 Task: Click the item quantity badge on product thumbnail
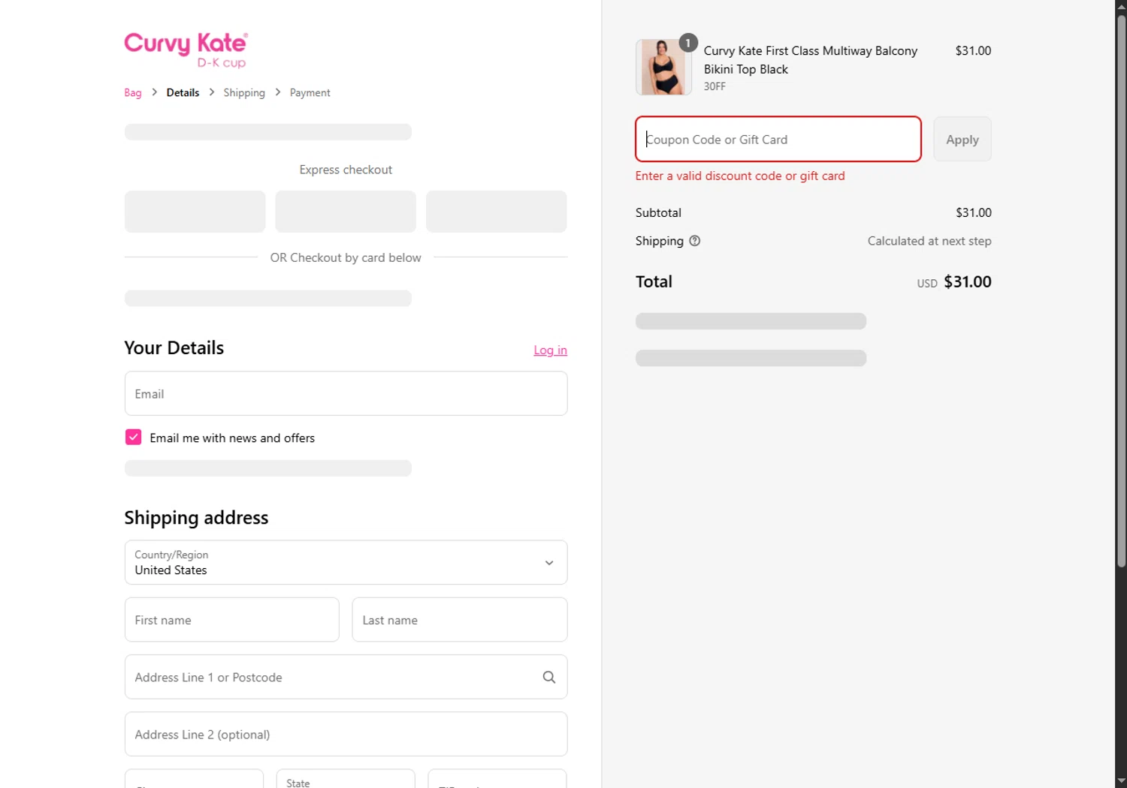(687, 43)
